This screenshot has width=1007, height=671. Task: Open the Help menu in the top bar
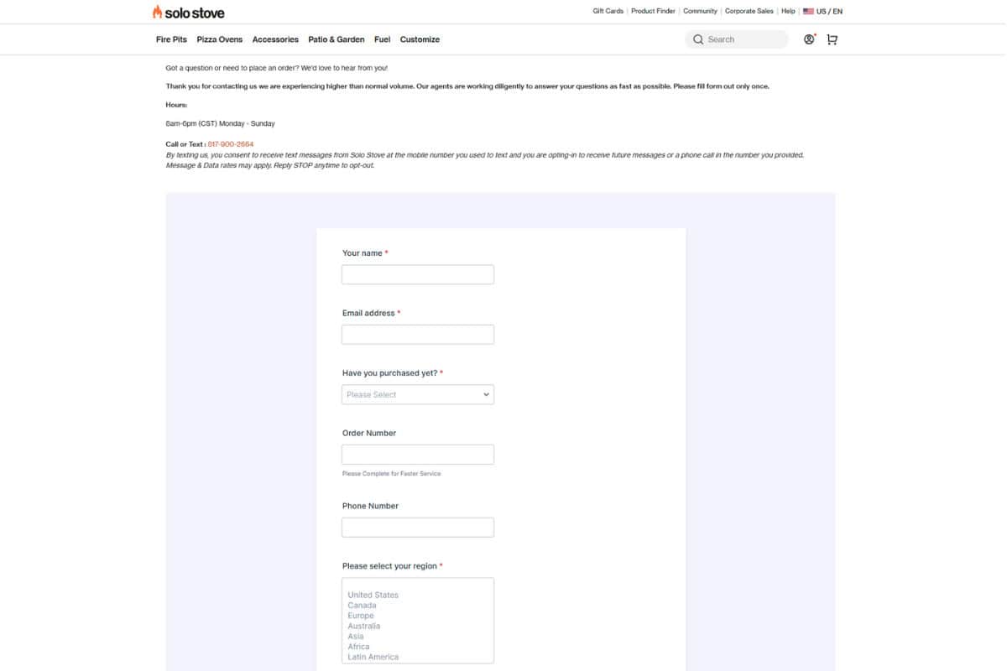787,11
